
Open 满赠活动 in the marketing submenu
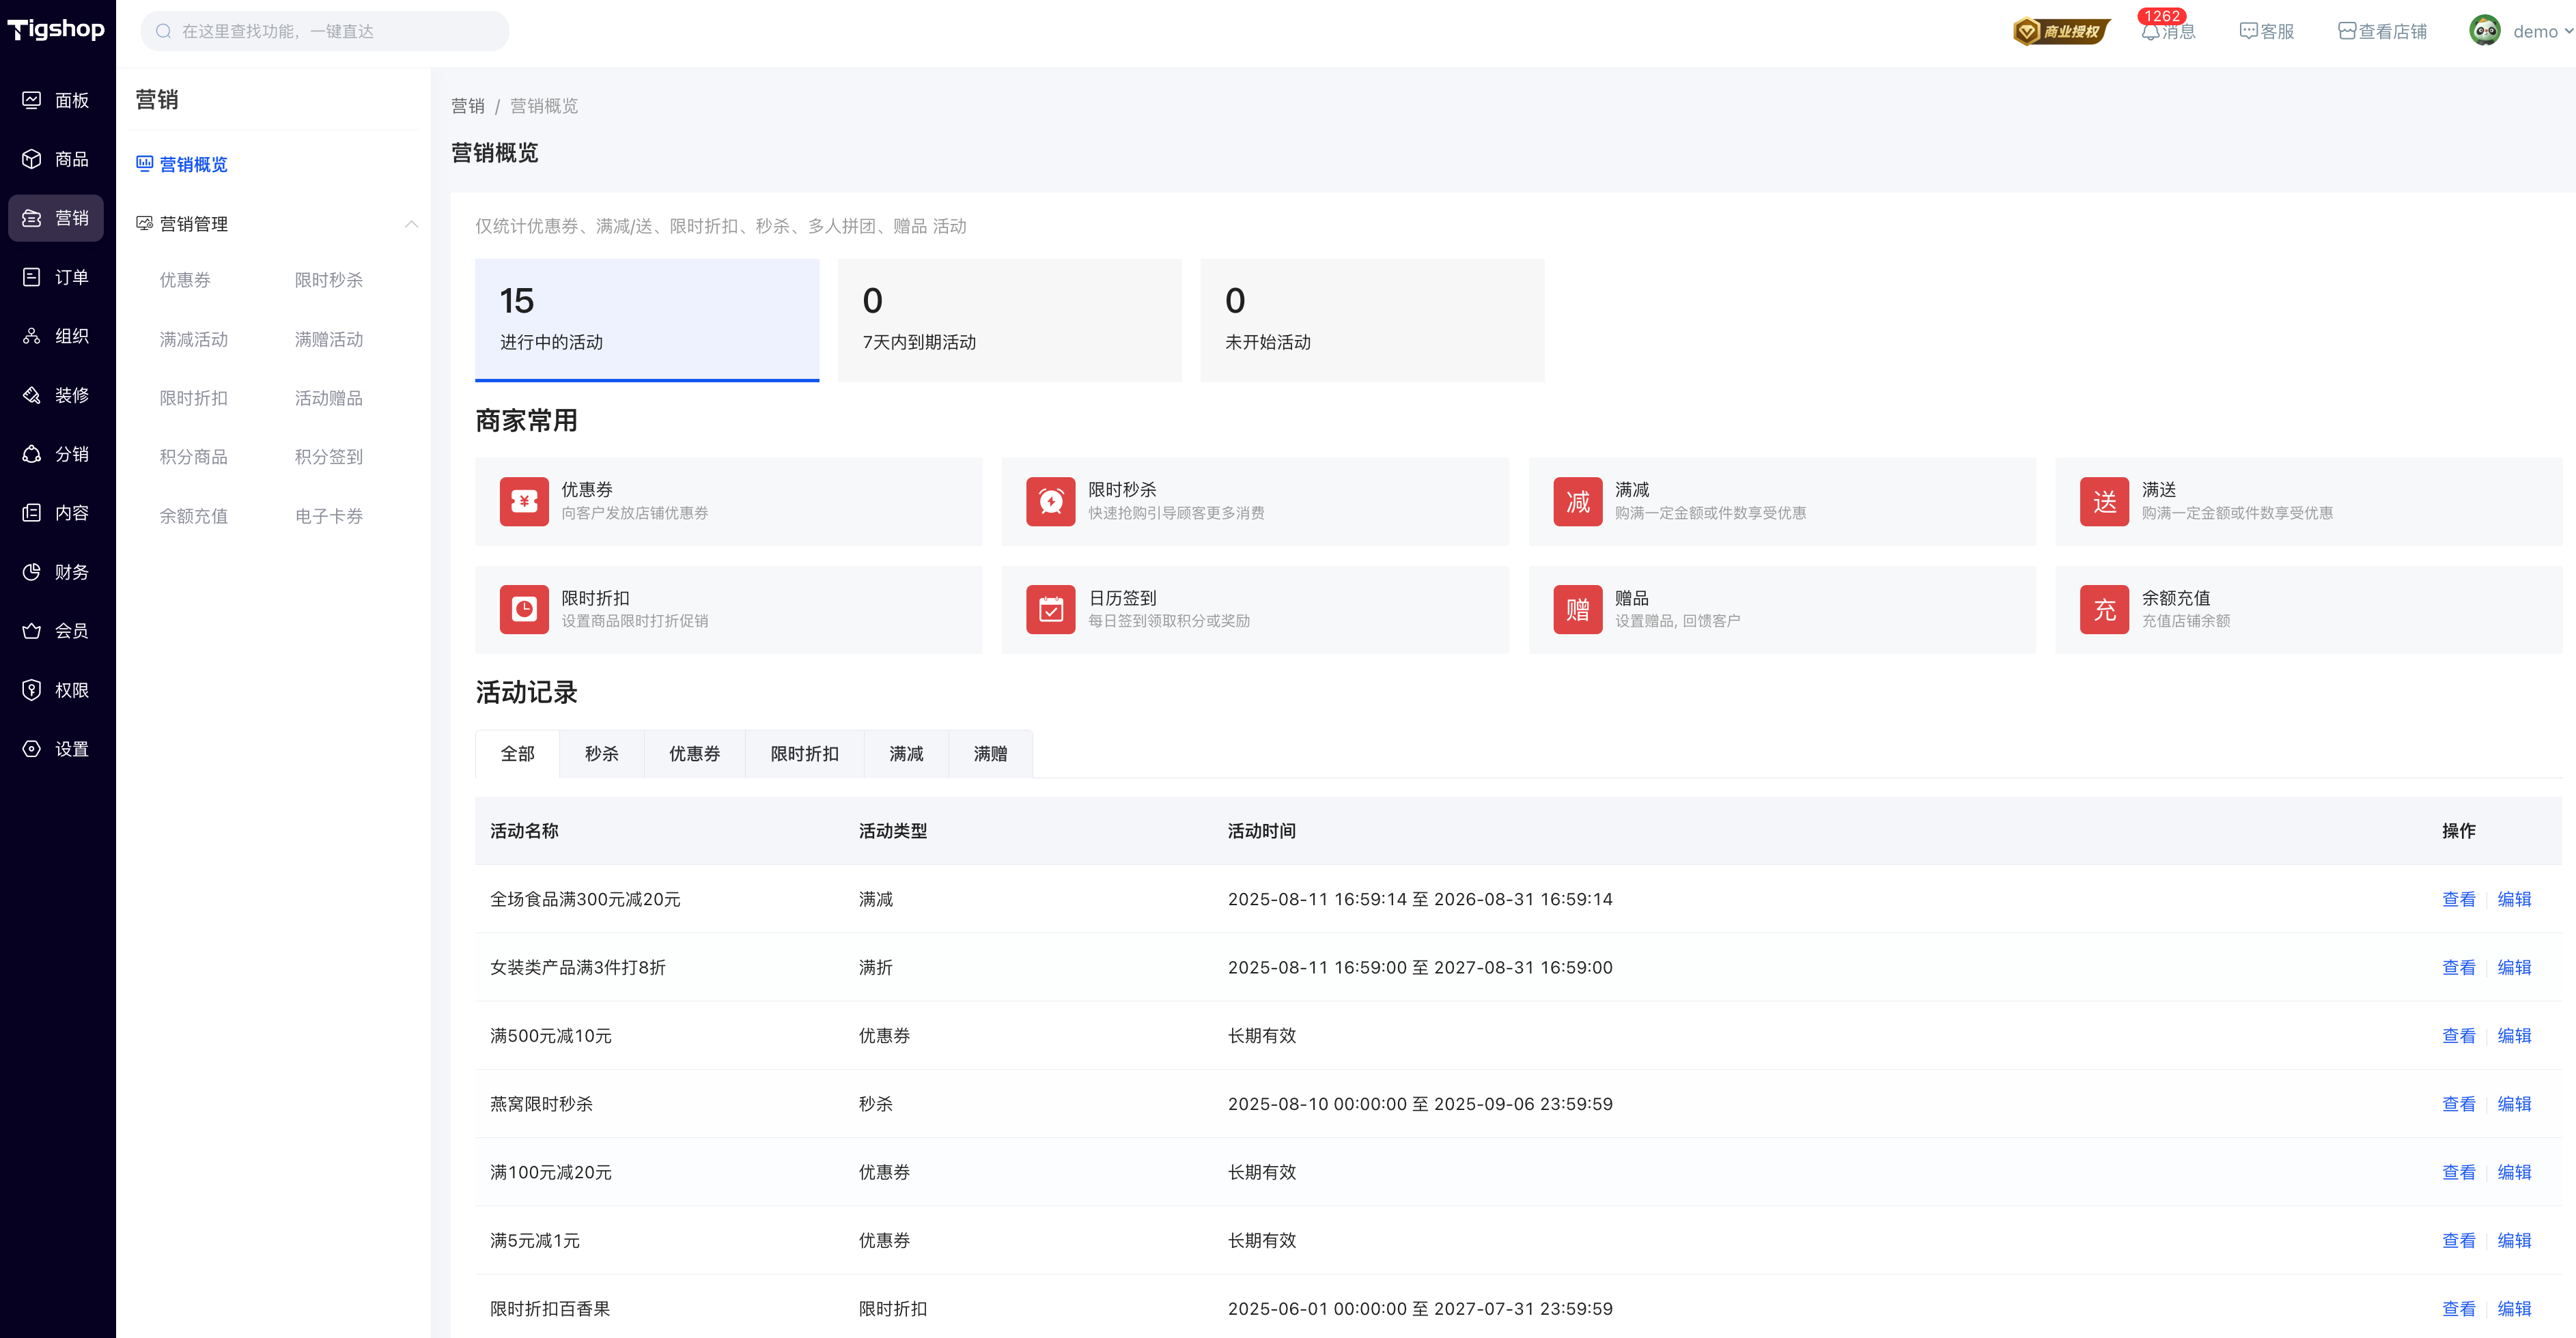329,340
